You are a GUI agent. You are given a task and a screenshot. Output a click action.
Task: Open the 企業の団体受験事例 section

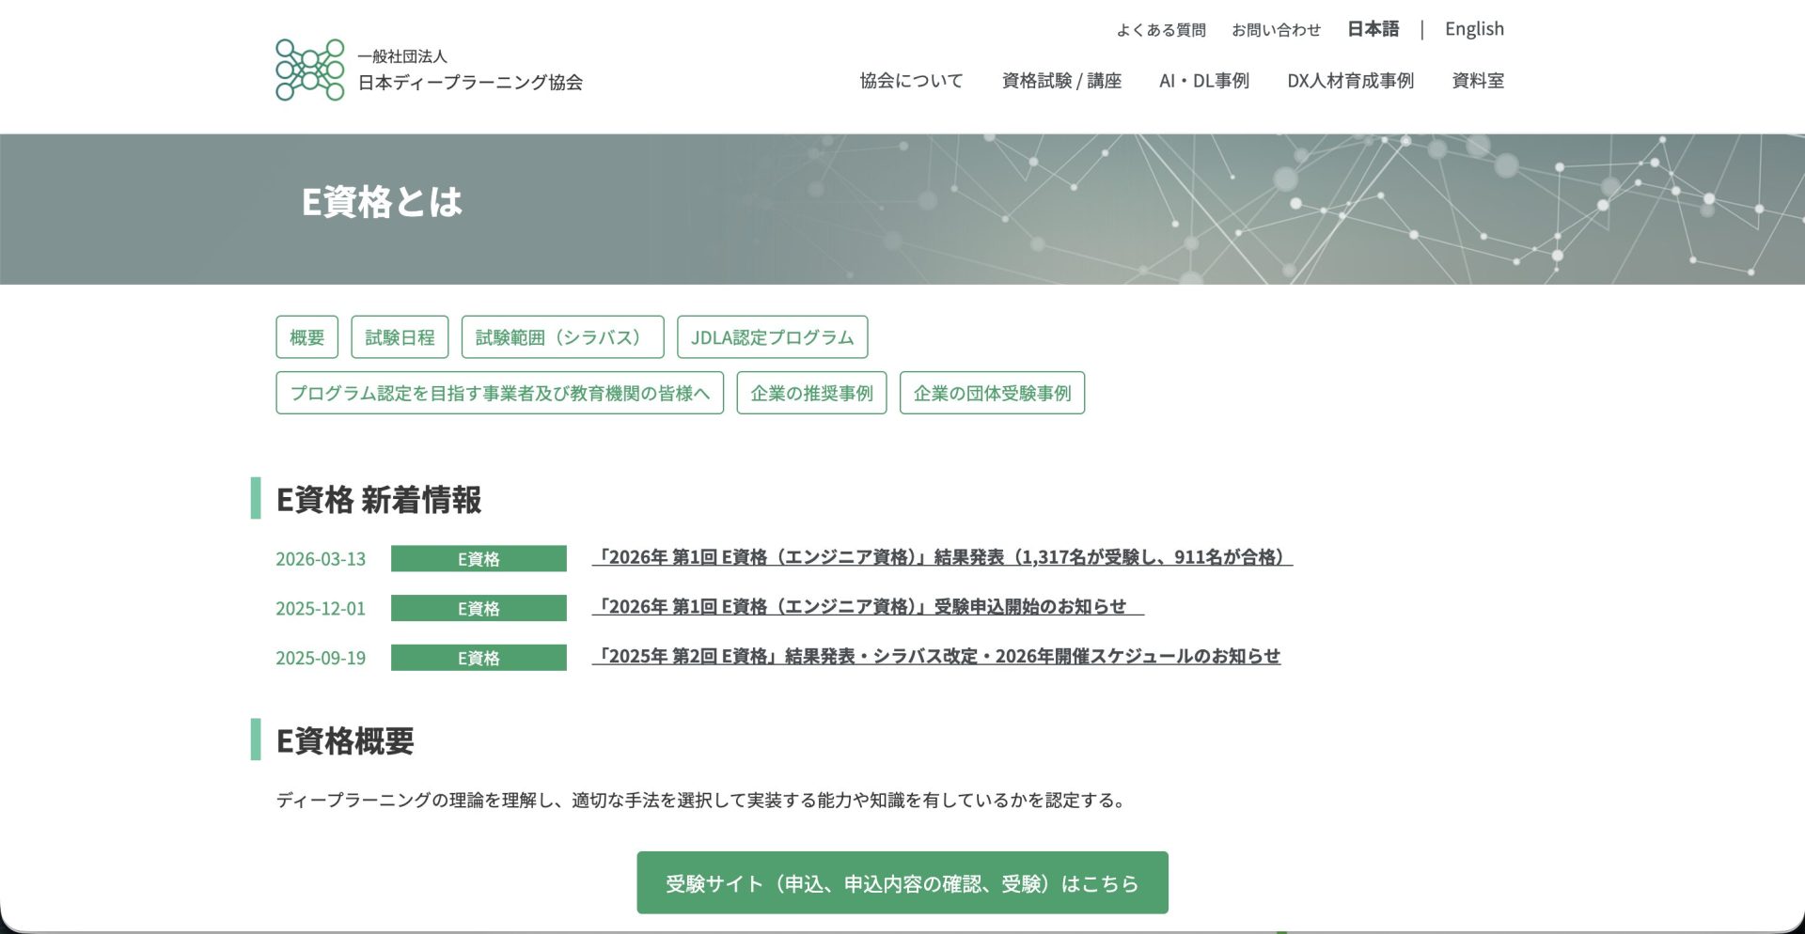pos(993,393)
